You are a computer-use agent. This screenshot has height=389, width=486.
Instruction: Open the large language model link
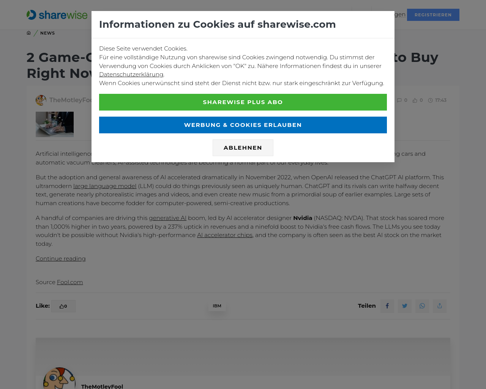[105, 186]
